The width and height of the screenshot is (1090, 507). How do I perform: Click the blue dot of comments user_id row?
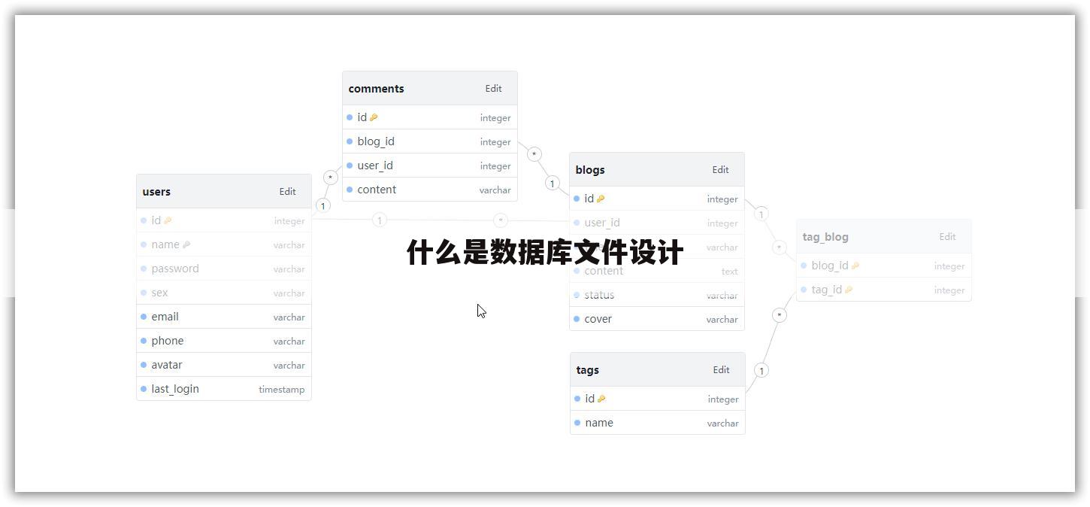tap(350, 165)
